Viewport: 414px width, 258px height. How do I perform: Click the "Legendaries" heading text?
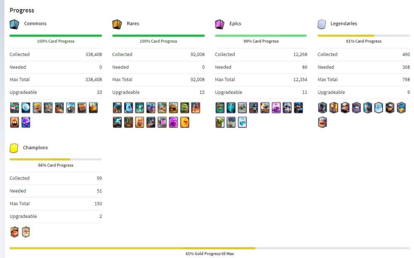(x=344, y=24)
